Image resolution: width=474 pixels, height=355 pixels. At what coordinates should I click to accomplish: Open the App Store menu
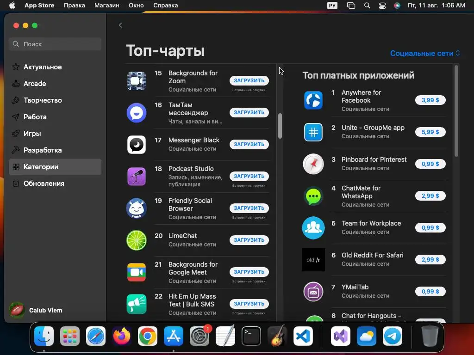point(39,6)
